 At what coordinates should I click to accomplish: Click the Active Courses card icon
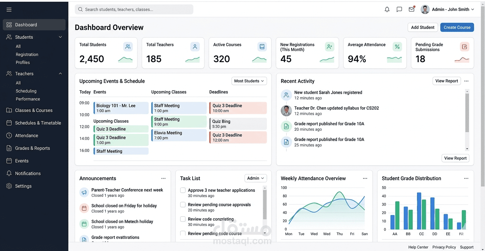tap(262, 47)
